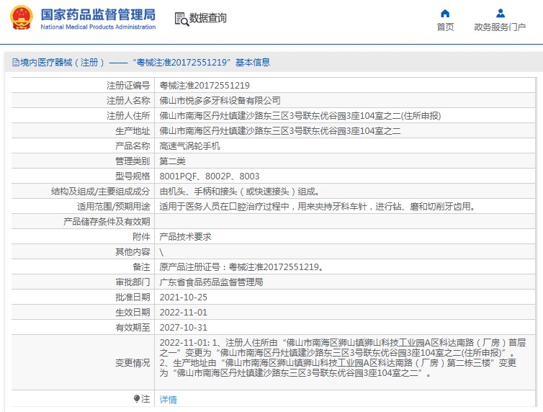Click the 结构及组成 composition description
Screen dimensions: 543x412
239,192
